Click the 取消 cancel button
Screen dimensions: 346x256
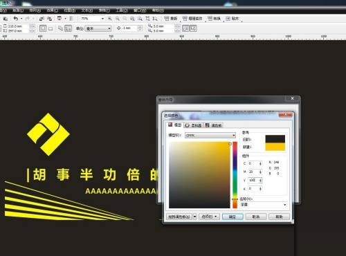(x=256, y=217)
